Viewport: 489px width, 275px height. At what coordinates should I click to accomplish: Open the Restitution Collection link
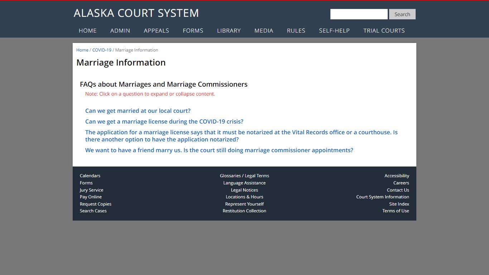245,211
